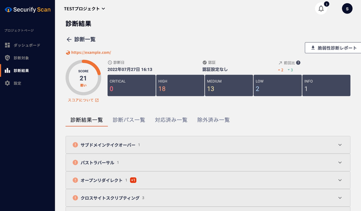The height and width of the screenshot is (211, 361).
Task: Click the Securify Scan logo
Action: coord(27,9)
